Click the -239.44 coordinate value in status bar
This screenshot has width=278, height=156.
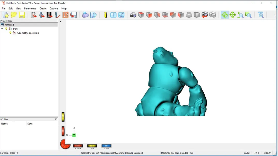[267, 153]
